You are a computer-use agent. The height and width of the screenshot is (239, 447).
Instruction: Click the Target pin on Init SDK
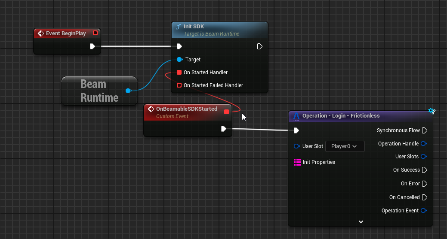[179, 60]
